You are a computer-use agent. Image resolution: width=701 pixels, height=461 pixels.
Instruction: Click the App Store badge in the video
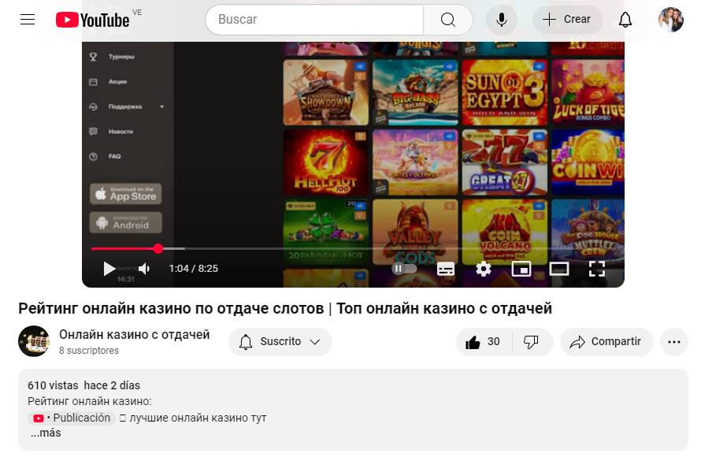125,194
